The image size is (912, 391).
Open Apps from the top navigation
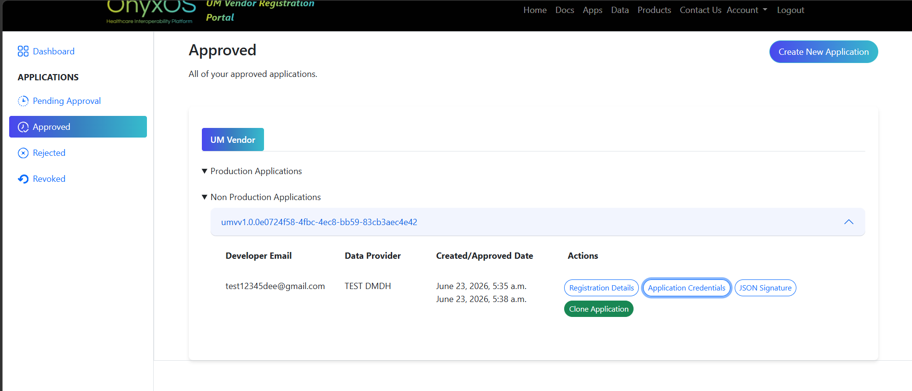pyautogui.click(x=593, y=10)
